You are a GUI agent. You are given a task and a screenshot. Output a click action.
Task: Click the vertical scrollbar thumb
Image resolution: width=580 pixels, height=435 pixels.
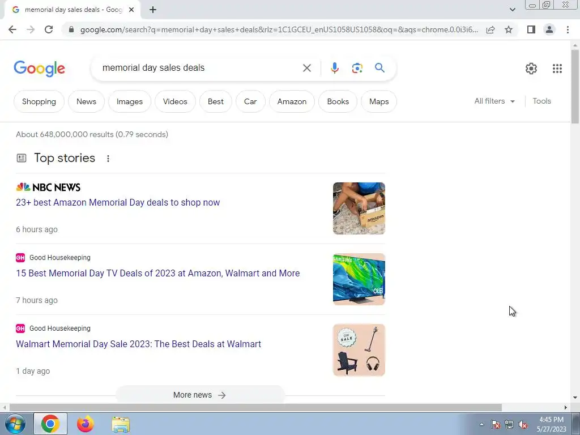[x=575, y=86]
